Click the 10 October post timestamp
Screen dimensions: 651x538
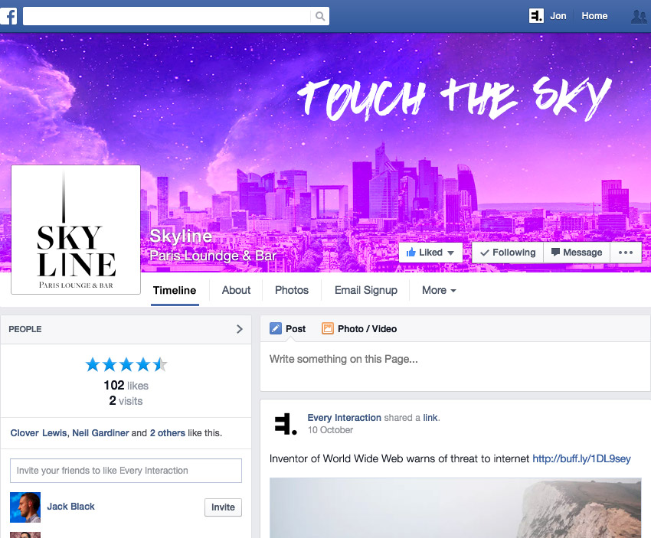coord(331,430)
